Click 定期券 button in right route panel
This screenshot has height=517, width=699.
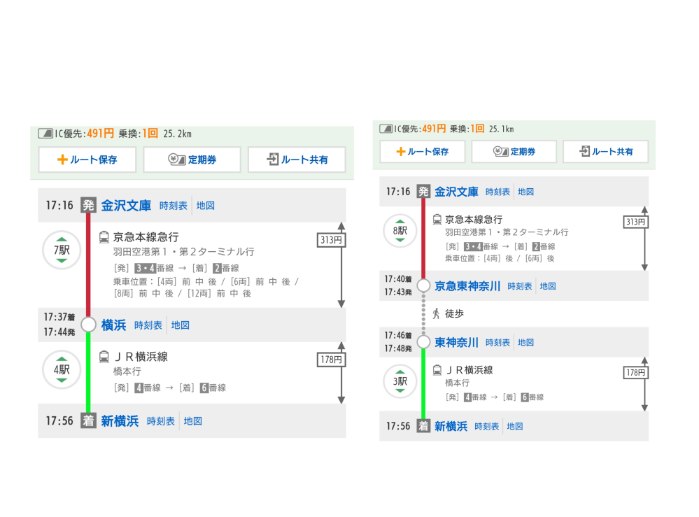coord(514,152)
